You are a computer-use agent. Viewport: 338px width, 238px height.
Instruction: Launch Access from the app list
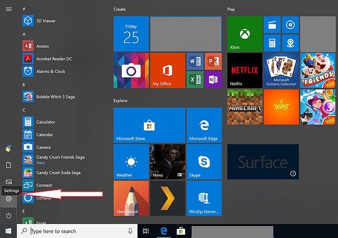[36, 46]
